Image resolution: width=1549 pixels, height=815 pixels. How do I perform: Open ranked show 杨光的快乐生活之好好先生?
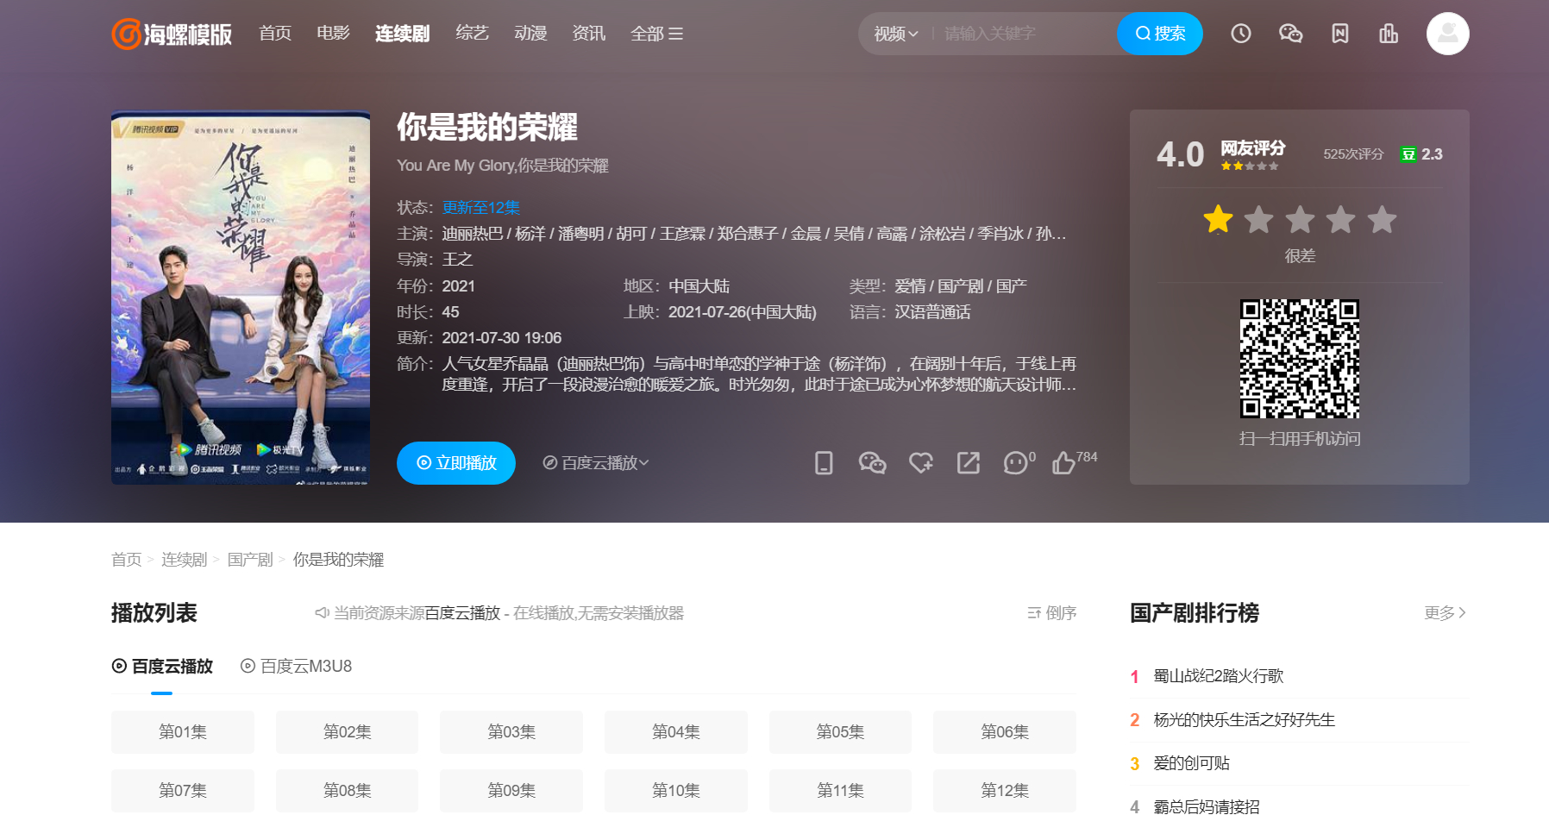click(x=1244, y=720)
